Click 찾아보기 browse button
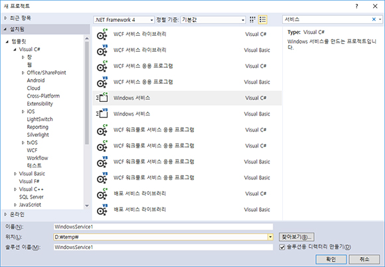Viewport: 385px width, 267px height. click(x=296, y=237)
